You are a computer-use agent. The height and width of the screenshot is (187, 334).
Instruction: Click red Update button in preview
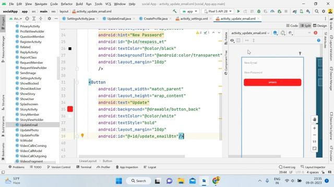click(x=272, y=82)
